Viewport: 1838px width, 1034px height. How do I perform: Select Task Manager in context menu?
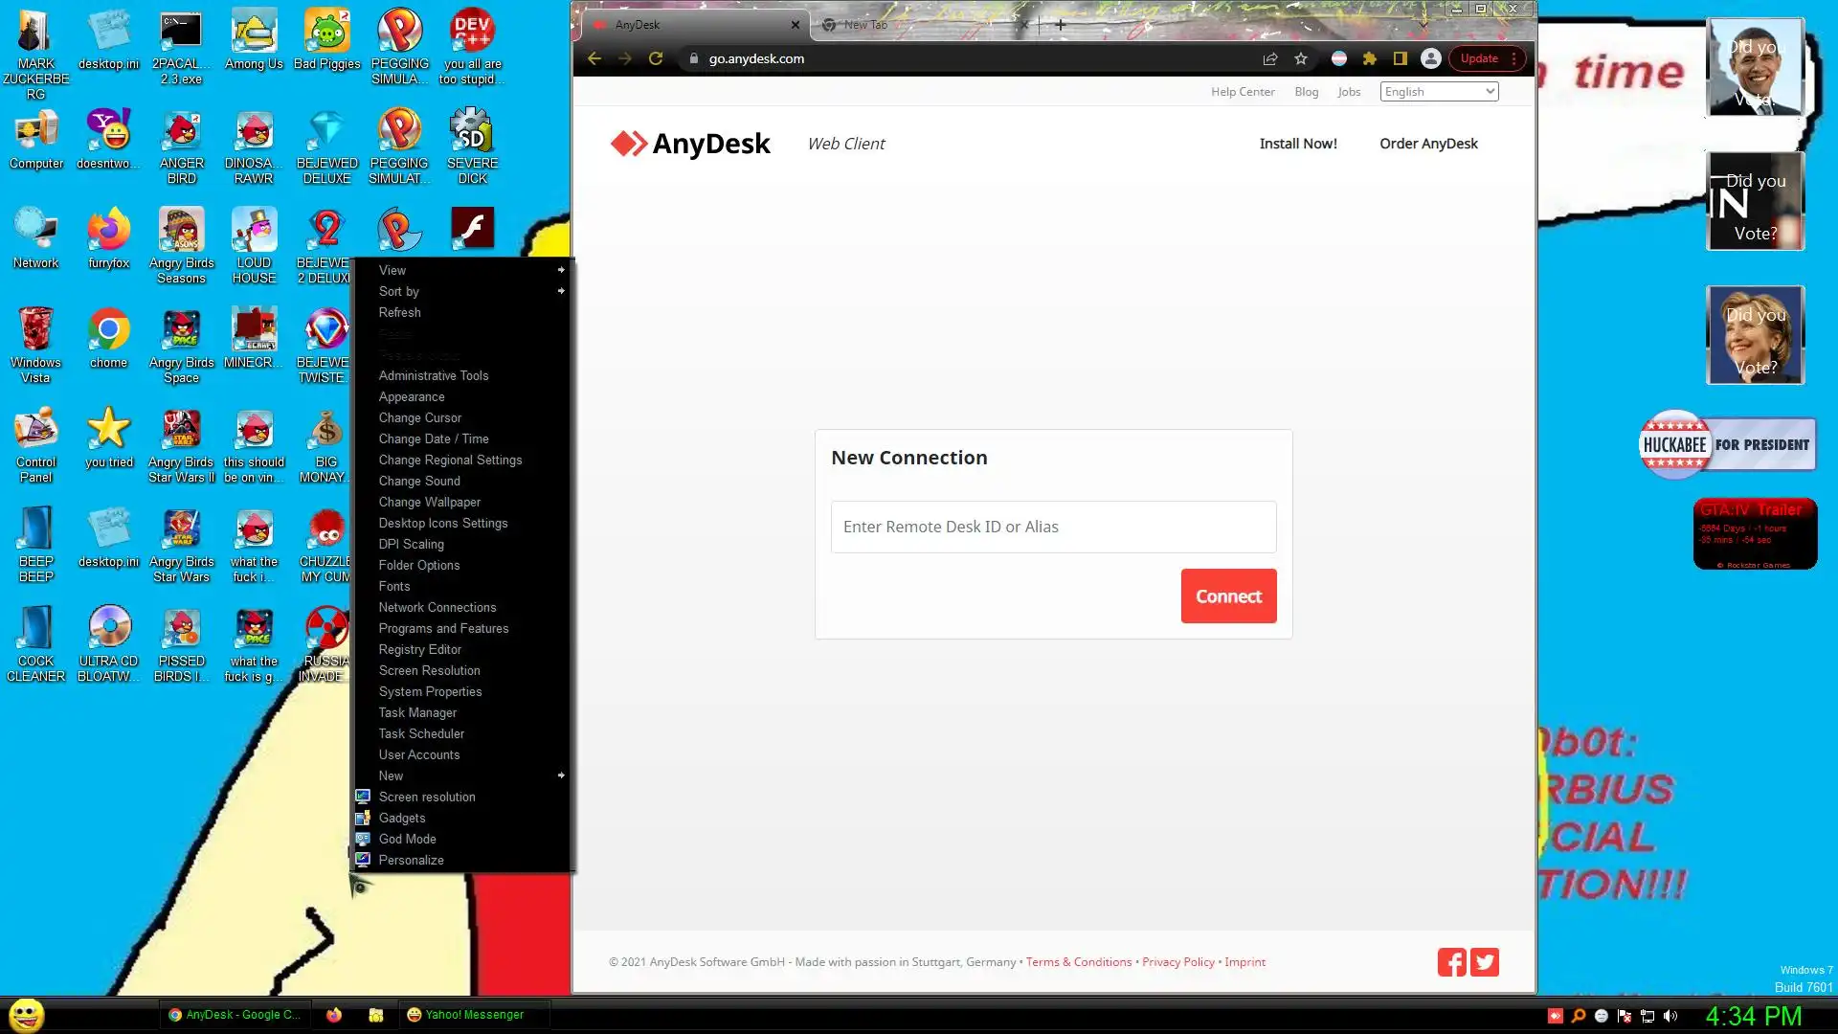pos(417,712)
